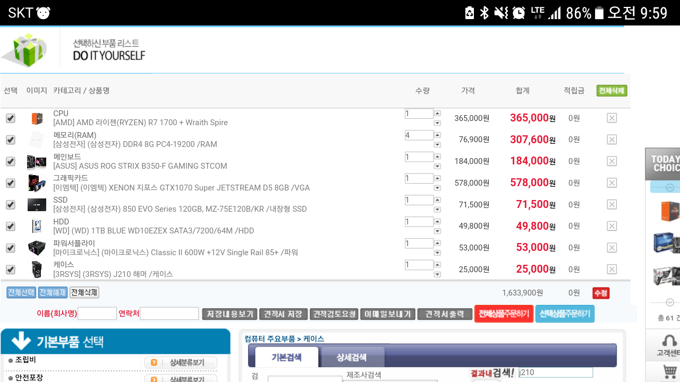This screenshot has width=680, height=382.
Task: Decrease CPU quantity with the down arrow
Action: point(437,123)
